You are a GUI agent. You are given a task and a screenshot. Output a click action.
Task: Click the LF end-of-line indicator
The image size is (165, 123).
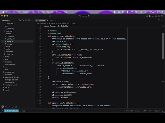[x=150, y=111]
